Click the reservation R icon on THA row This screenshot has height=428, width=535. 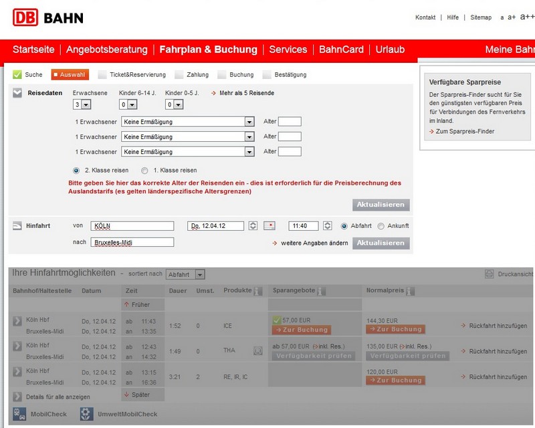tap(258, 350)
